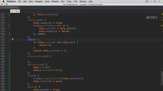This screenshot has width=163, height=91.
Task: Click the Vue file icon on editor tab
Action: click(2, 7)
